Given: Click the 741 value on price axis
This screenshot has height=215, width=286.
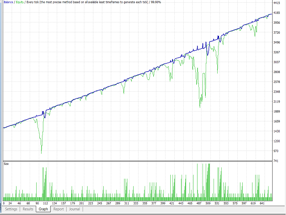Looking at the screenshot, I should 276,161.
